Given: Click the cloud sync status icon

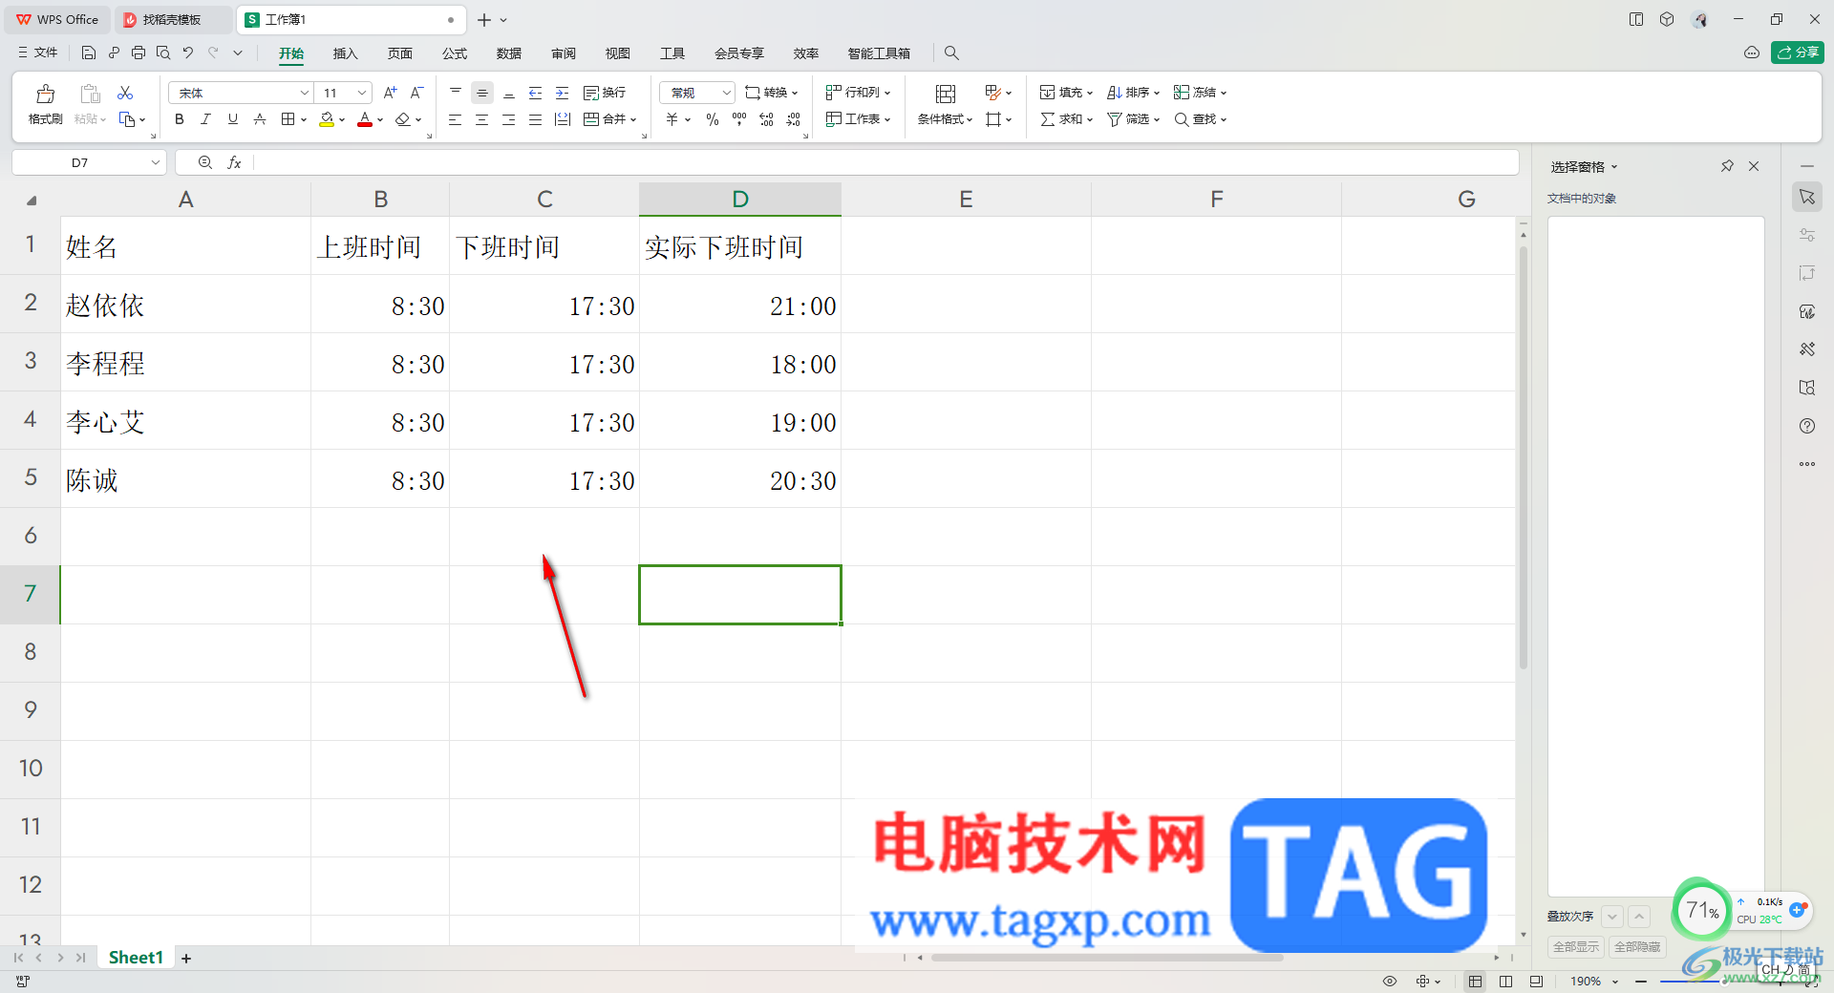Looking at the screenshot, I should pyautogui.click(x=1752, y=53).
